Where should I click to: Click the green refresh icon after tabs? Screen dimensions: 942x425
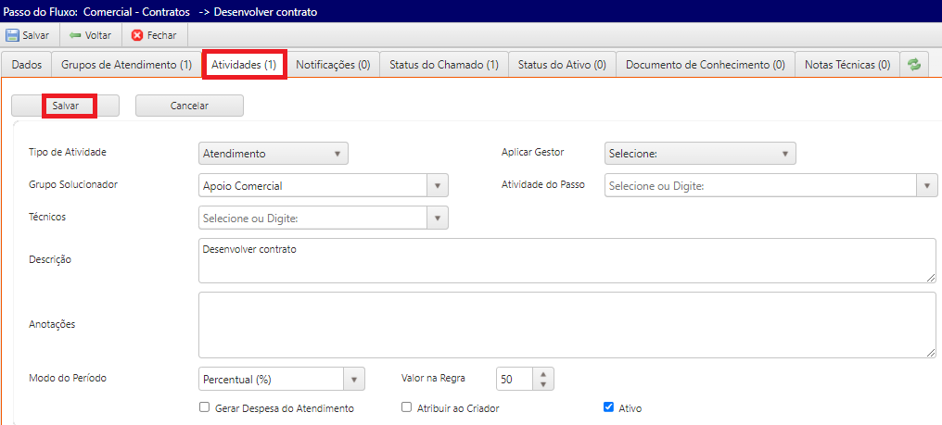coord(914,65)
